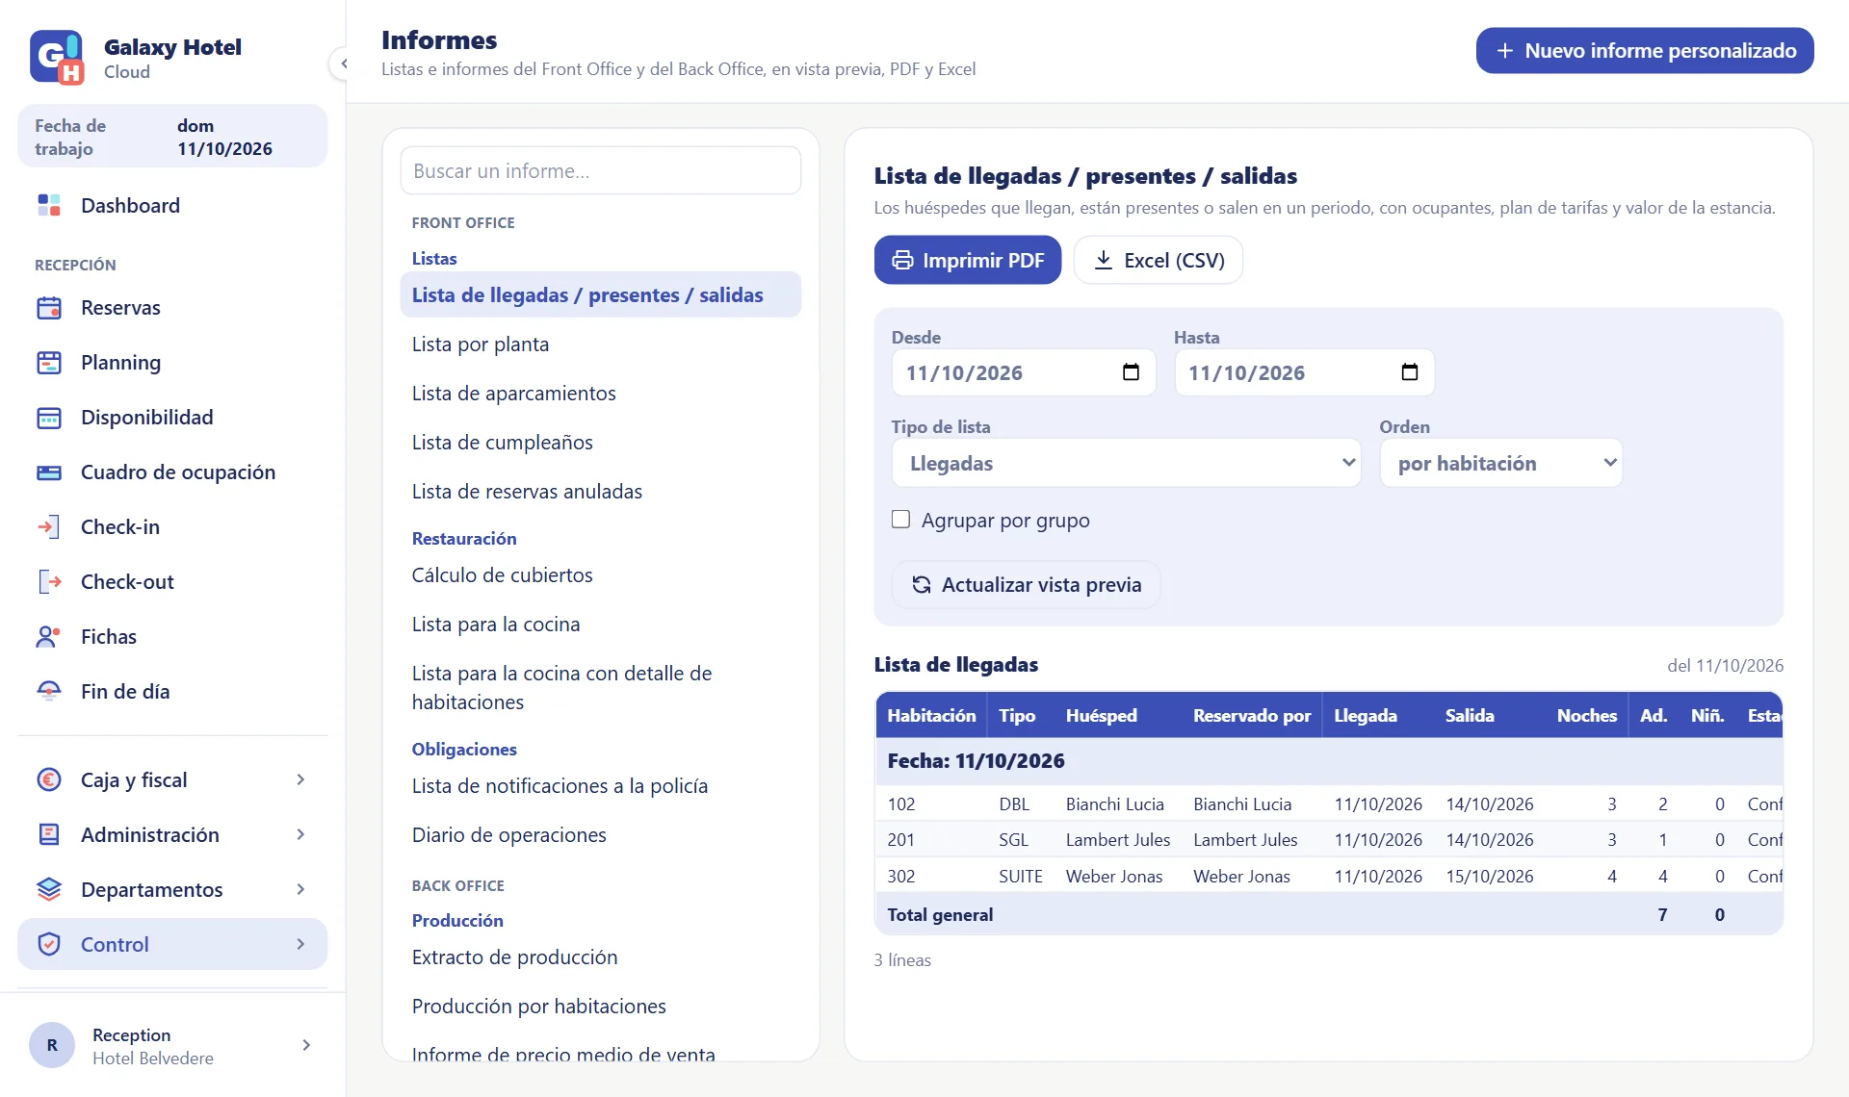1849x1097 pixels.
Task: Focus the Buscar un informe search field
Action: click(600, 171)
